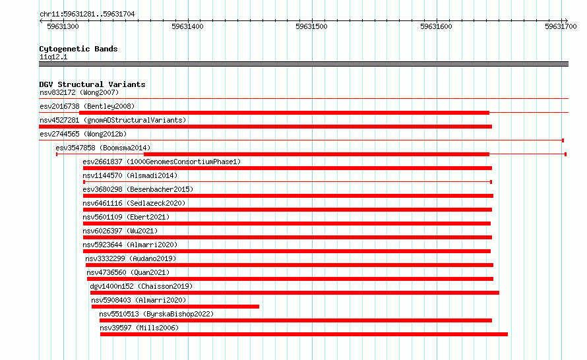The width and height of the screenshot is (587, 360).
Task: Select the red bar under nsv5601109
Action: (x=287, y=224)
